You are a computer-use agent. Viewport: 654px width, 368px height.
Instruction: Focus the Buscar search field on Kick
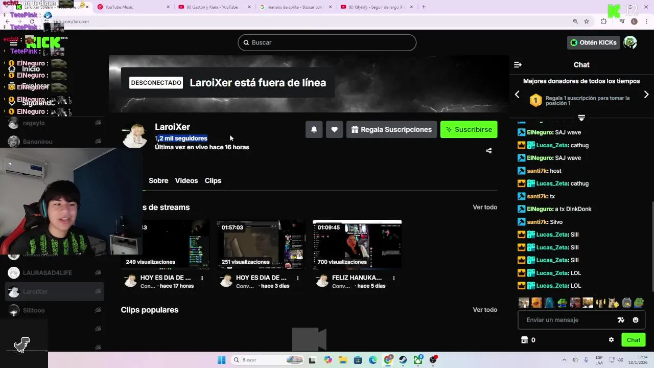tap(327, 42)
